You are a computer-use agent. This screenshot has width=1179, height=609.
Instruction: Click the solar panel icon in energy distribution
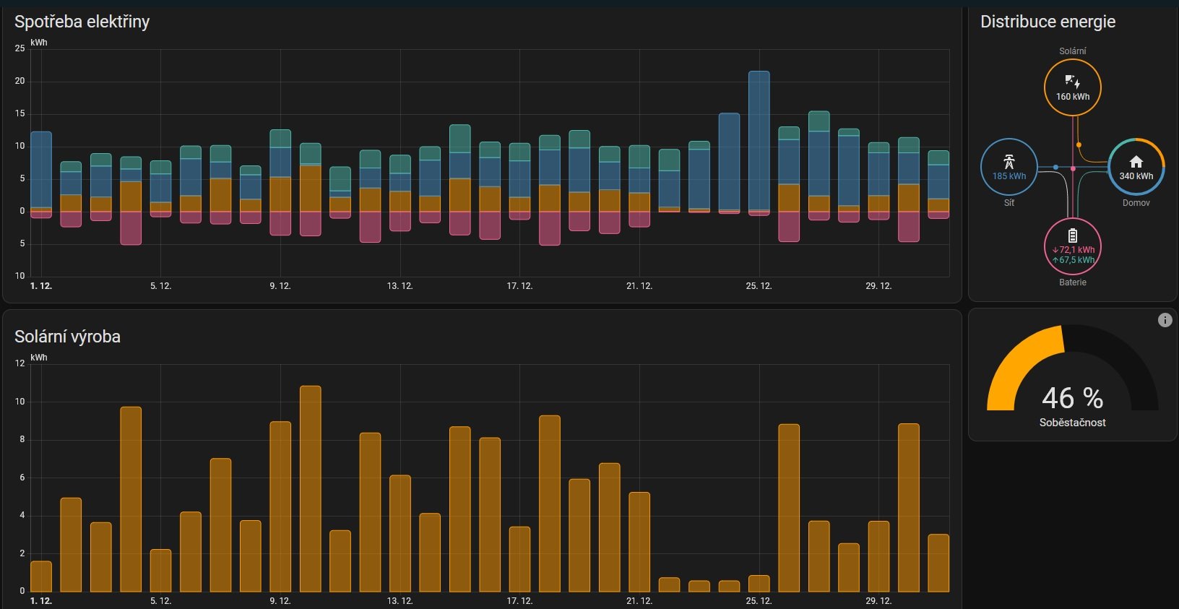pyautogui.click(x=1072, y=82)
